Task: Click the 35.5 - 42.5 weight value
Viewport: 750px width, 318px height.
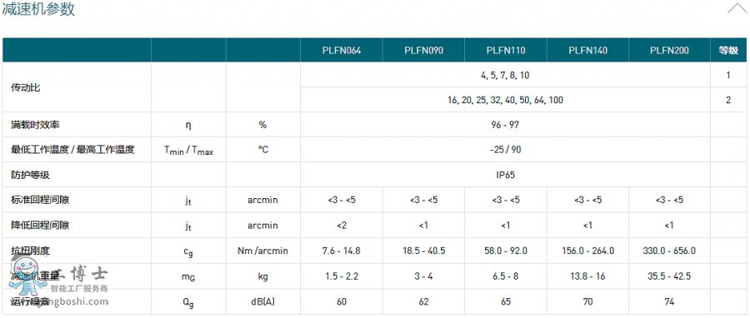Action: point(670,276)
